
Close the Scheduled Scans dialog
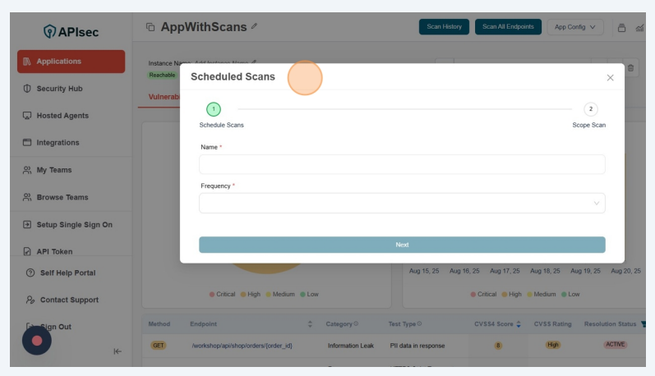click(610, 77)
